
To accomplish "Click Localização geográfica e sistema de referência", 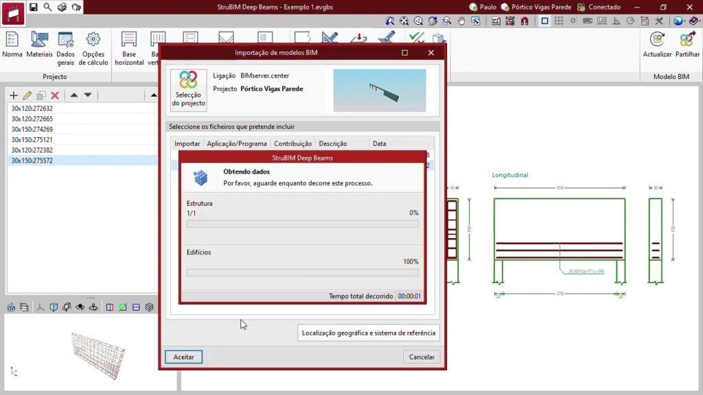I will (369, 333).
